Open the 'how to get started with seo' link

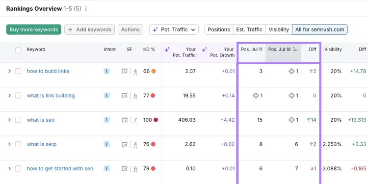click(x=60, y=168)
